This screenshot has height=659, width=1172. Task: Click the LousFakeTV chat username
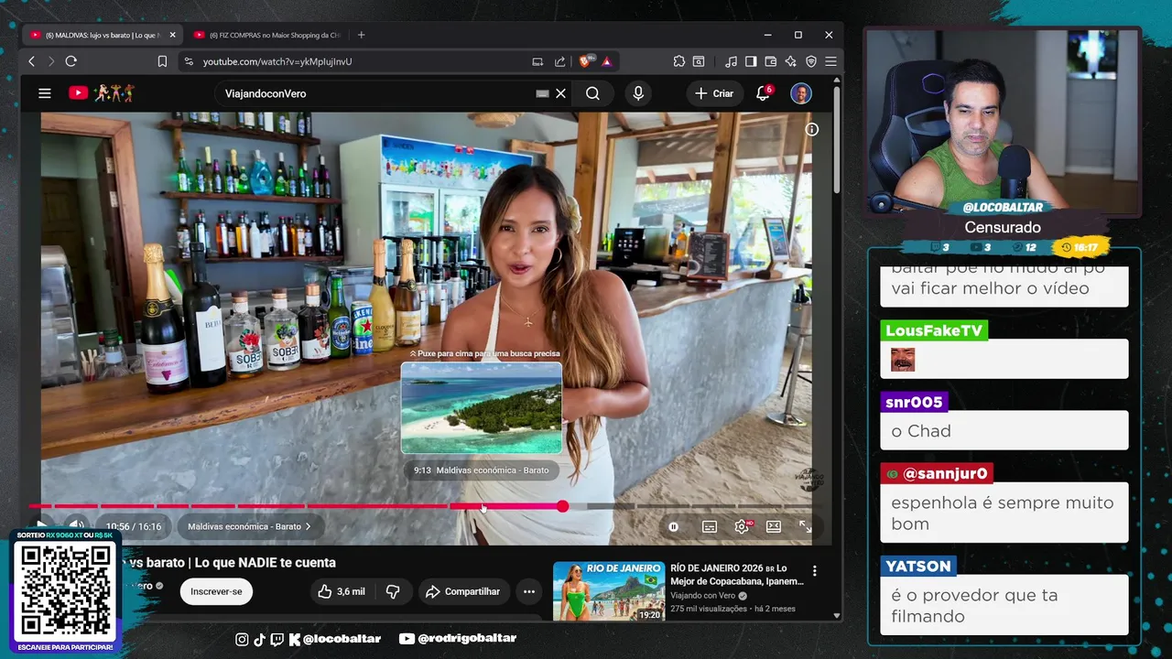[934, 330]
